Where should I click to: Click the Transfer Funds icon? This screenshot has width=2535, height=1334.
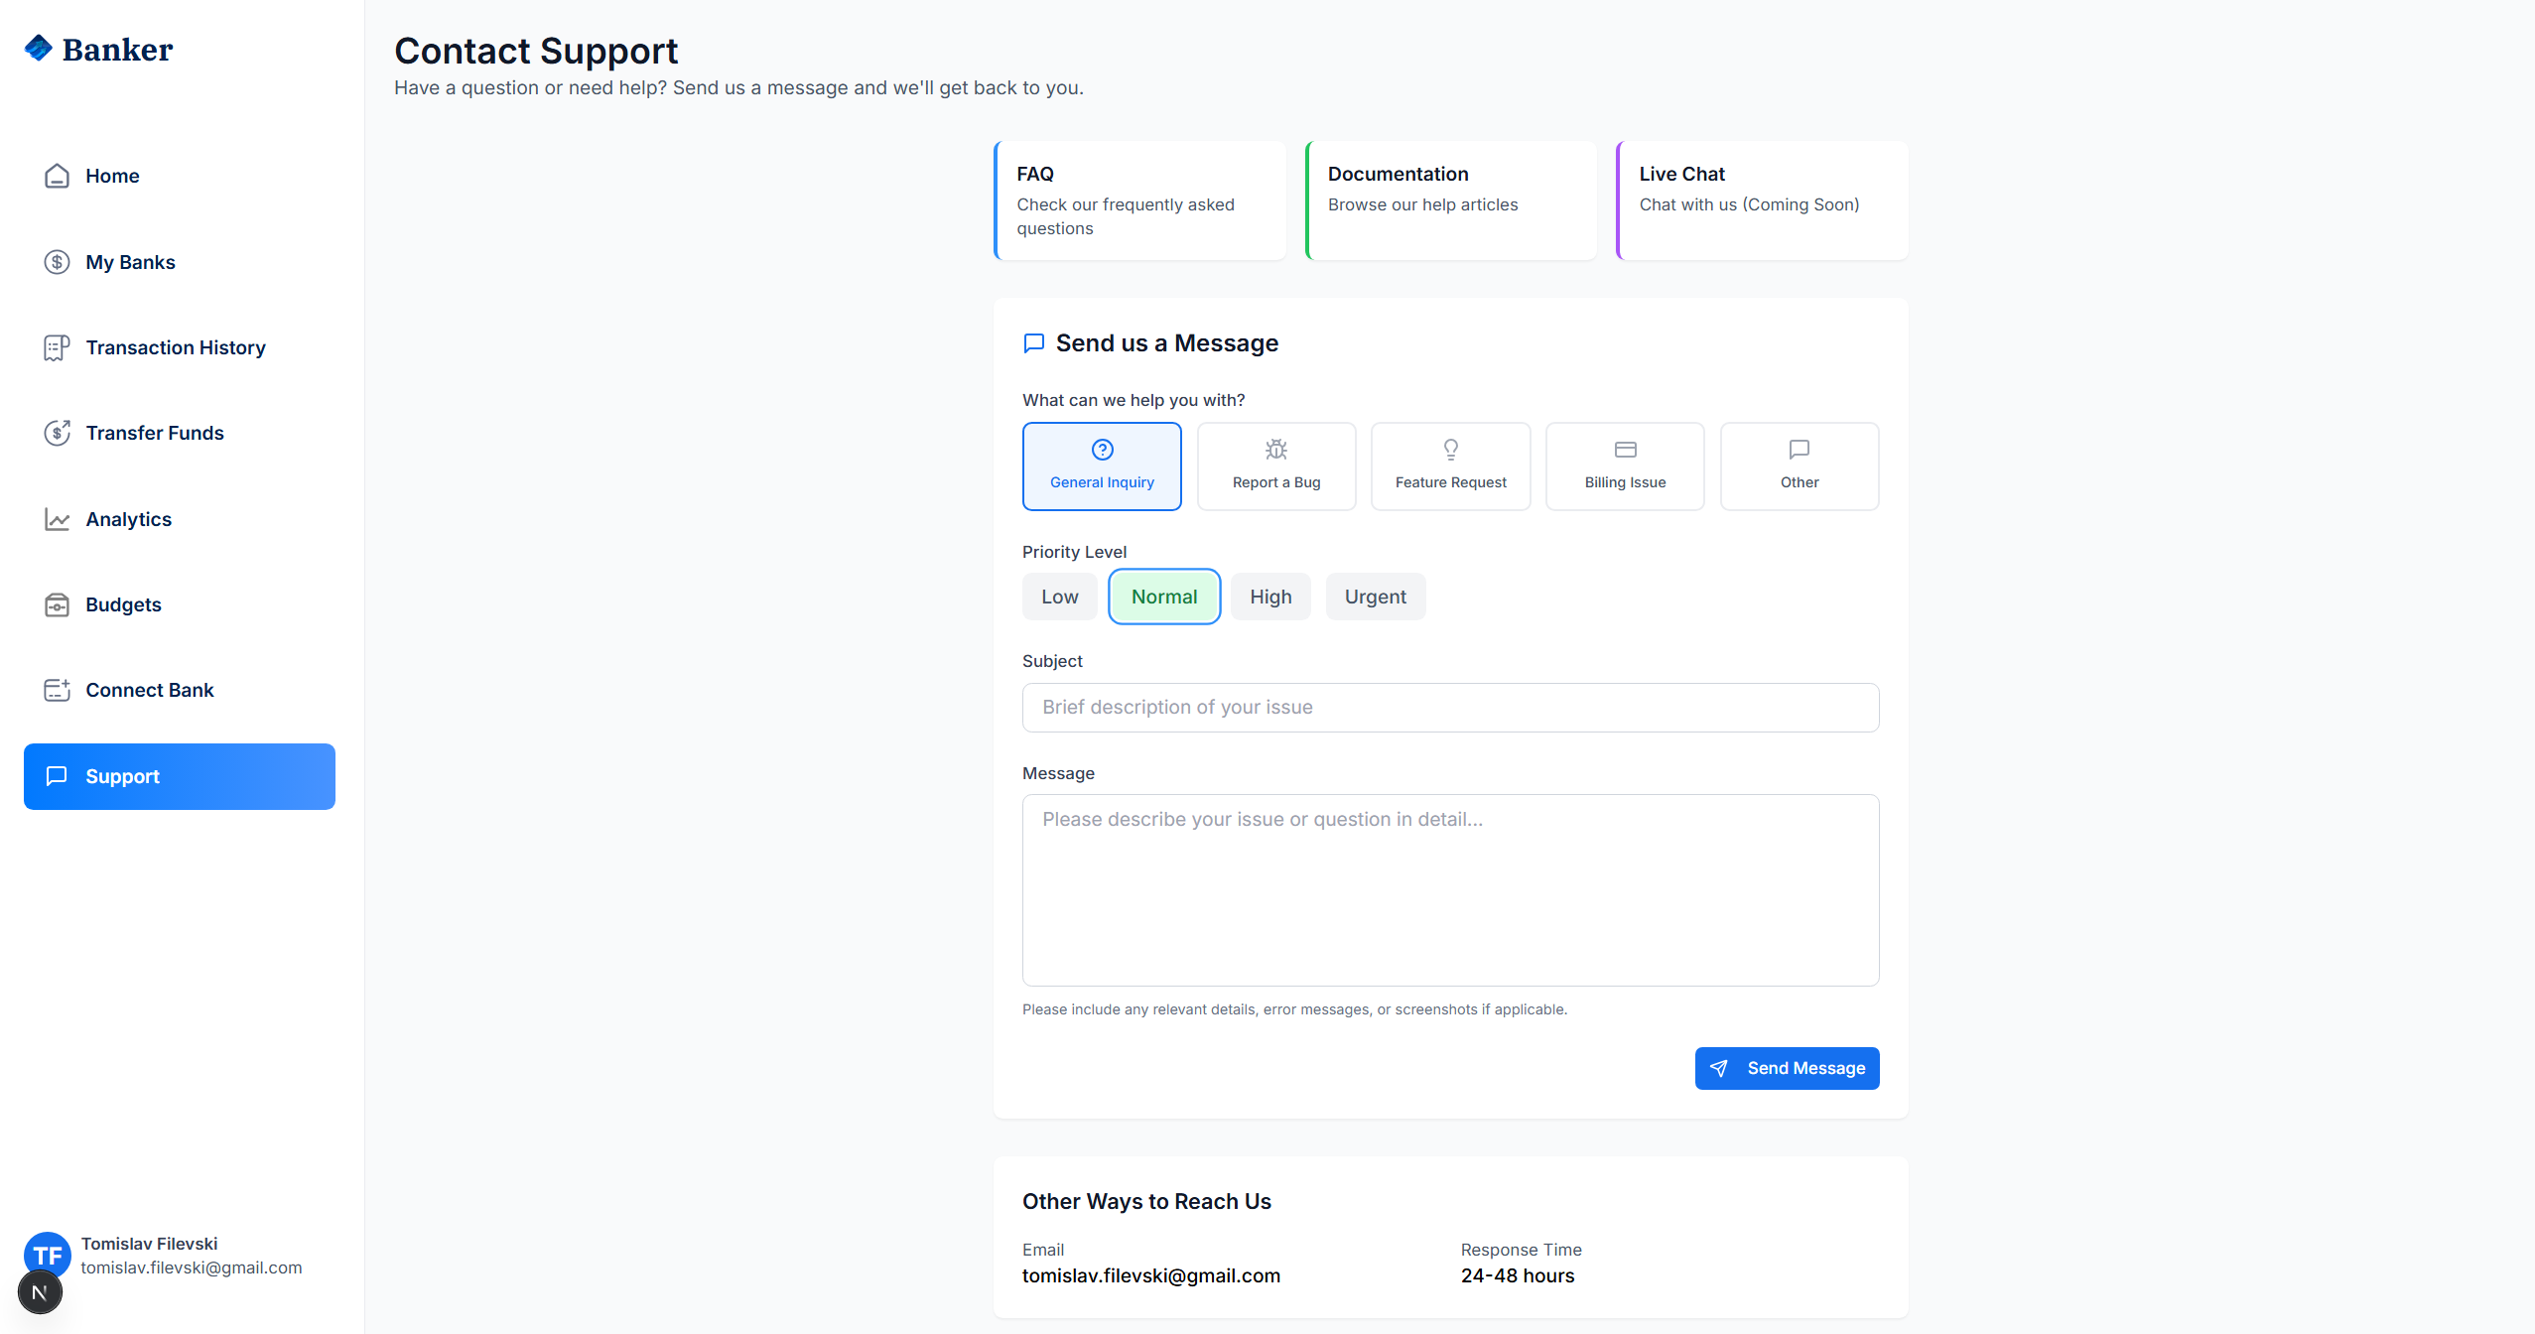57,433
